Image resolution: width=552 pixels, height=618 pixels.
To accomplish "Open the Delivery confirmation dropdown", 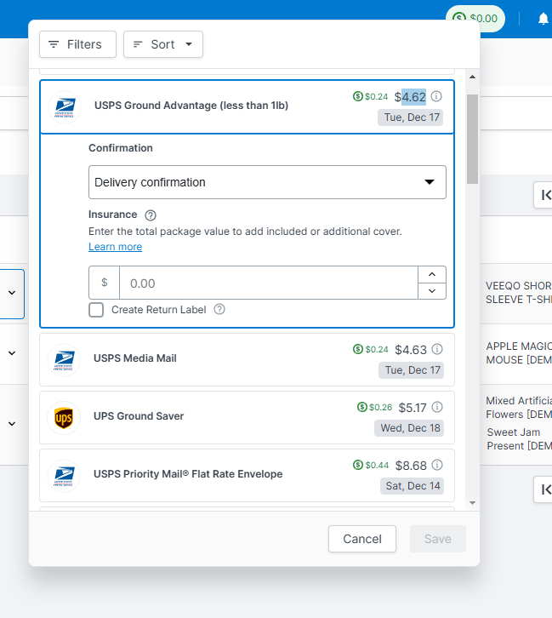I will 267,182.
